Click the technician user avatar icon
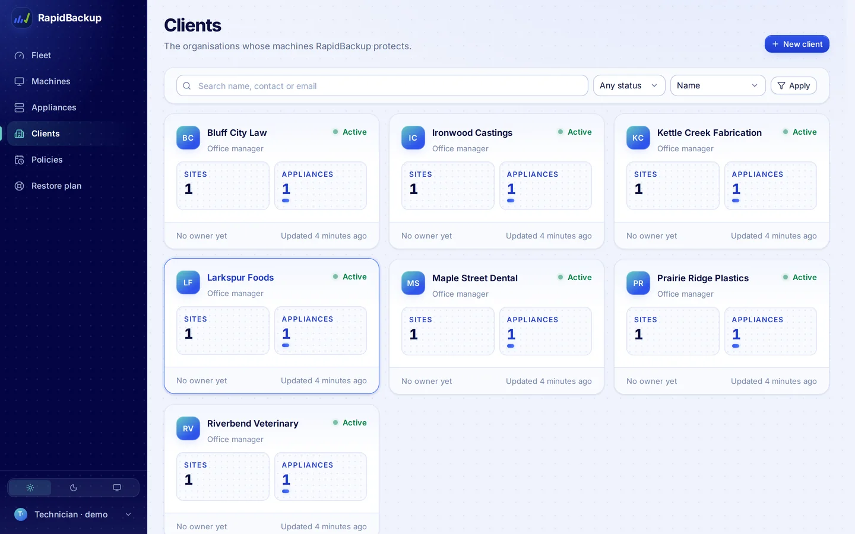 [x=21, y=514]
